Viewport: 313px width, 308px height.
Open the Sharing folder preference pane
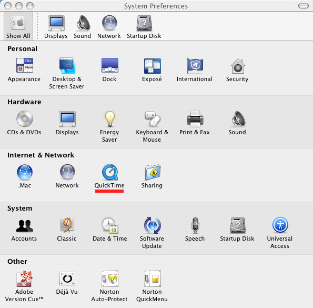tap(152, 176)
